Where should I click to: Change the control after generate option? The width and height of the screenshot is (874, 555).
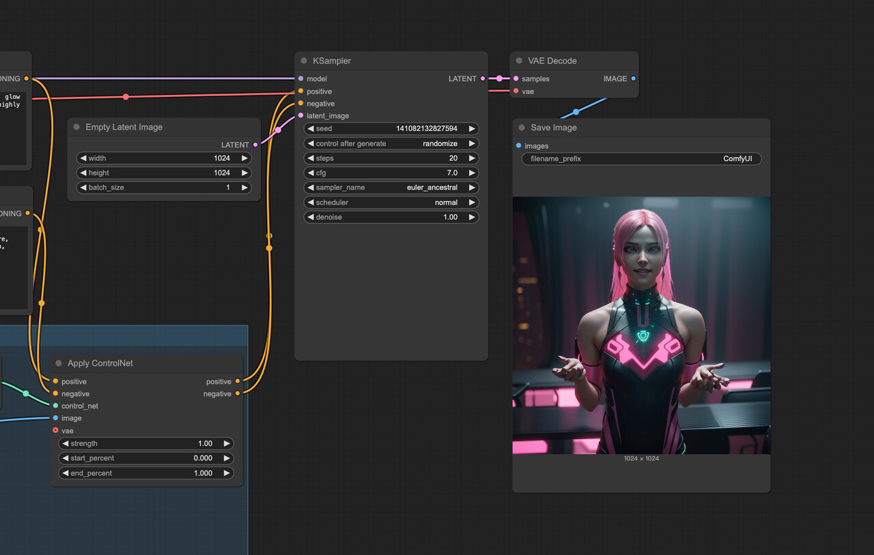pyautogui.click(x=391, y=144)
